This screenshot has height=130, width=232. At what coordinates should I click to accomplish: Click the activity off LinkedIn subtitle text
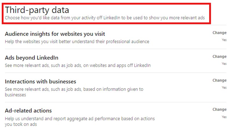[x=105, y=18]
